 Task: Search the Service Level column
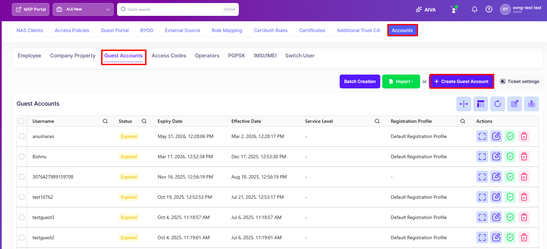[x=377, y=121]
